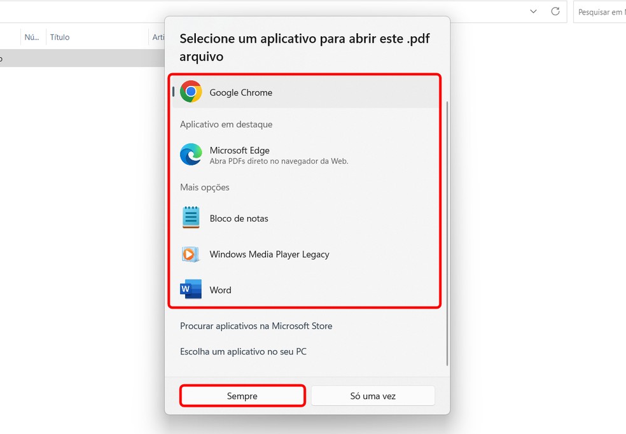626x434 pixels.
Task: Click the Nú... column header
Action: click(x=31, y=37)
